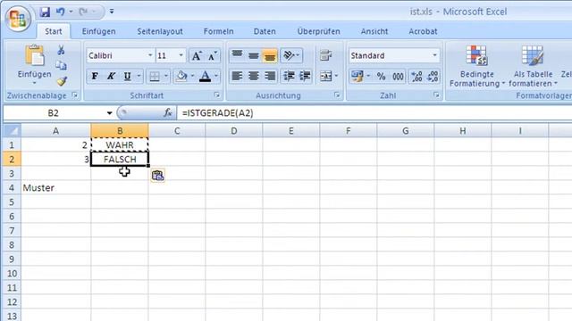This screenshot has width=572, height=321.
Task: Open the Zahl dialog launcher
Action: point(437,95)
